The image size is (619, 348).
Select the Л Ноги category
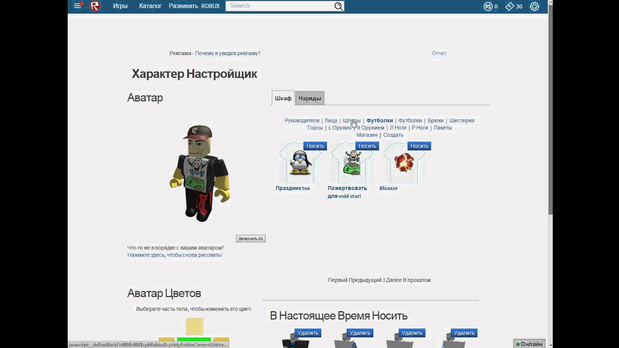click(x=398, y=128)
